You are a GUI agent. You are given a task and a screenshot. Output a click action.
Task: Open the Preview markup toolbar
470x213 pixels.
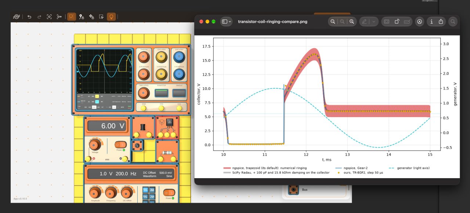point(419,22)
